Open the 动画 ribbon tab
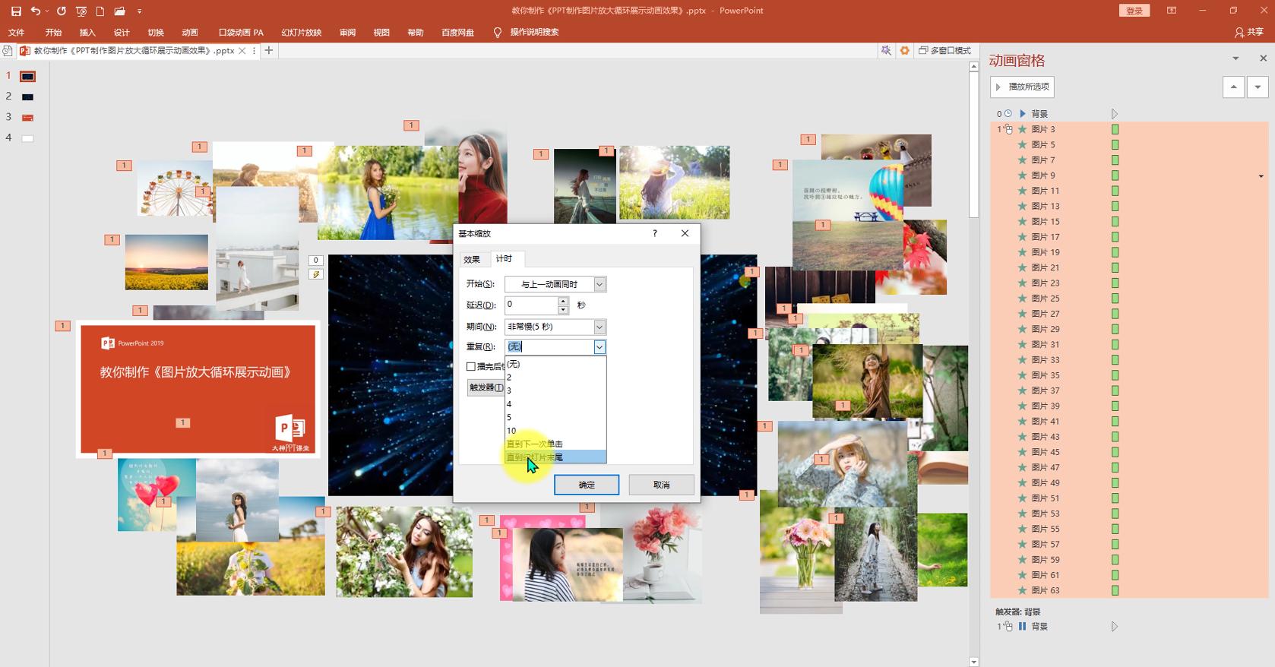This screenshot has width=1275, height=667. pyautogui.click(x=190, y=33)
